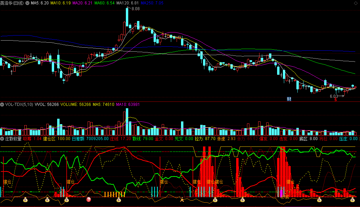Click the MA20: 6.21 label
This screenshot has height=207, width=360.
(x=83, y=3)
